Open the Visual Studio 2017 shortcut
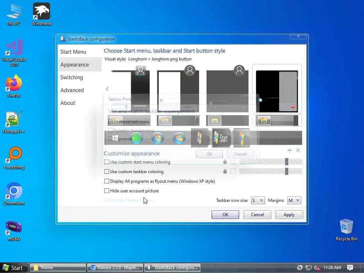This screenshot has width=364, height=273. [14, 53]
